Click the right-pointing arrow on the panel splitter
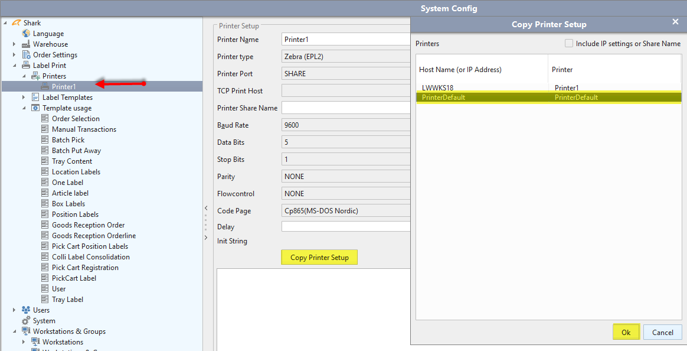Viewport: 687px width, 351px height. 206,238
